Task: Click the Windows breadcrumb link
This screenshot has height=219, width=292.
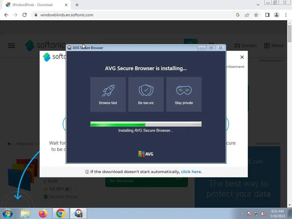Action: pos(25,144)
